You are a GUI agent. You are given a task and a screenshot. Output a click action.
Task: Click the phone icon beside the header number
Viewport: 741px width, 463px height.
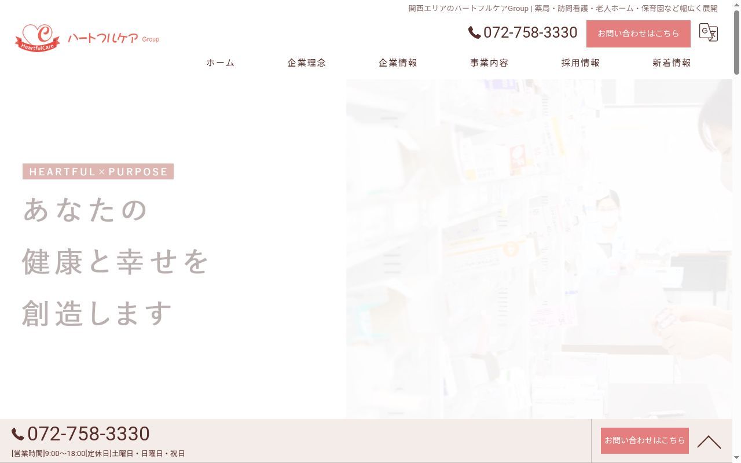(475, 33)
